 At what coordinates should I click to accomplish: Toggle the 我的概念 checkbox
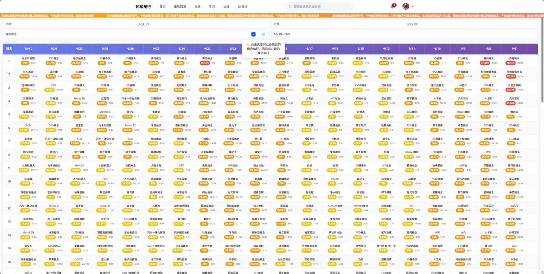[x=253, y=34]
